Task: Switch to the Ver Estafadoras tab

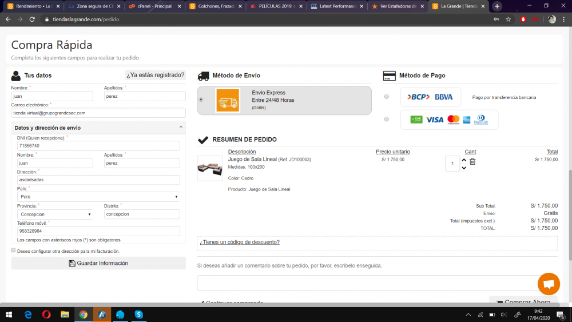Action: pyautogui.click(x=398, y=6)
